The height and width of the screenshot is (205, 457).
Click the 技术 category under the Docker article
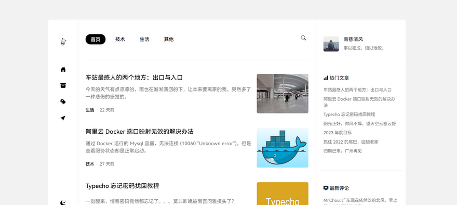[x=90, y=164]
